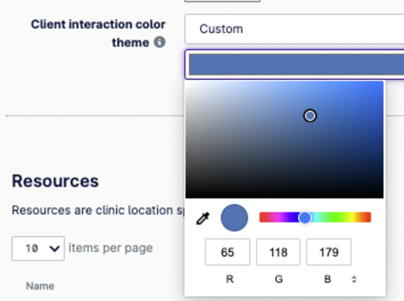This screenshot has height=301, width=404.
Task: Click the B channel label
Action: 328,279
